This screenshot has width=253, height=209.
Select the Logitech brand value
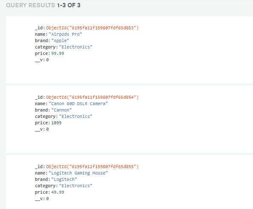pos(64,179)
